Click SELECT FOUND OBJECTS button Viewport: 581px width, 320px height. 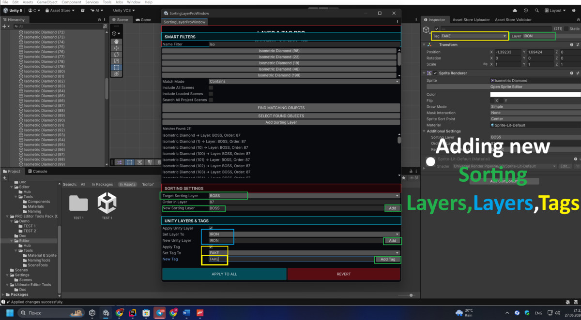pos(281,116)
